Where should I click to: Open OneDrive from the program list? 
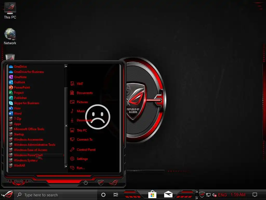click(x=36, y=66)
